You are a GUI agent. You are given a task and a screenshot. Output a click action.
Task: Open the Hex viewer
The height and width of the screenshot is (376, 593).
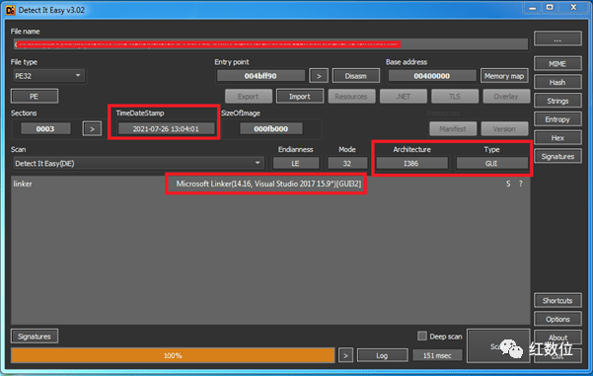(557, 138)
